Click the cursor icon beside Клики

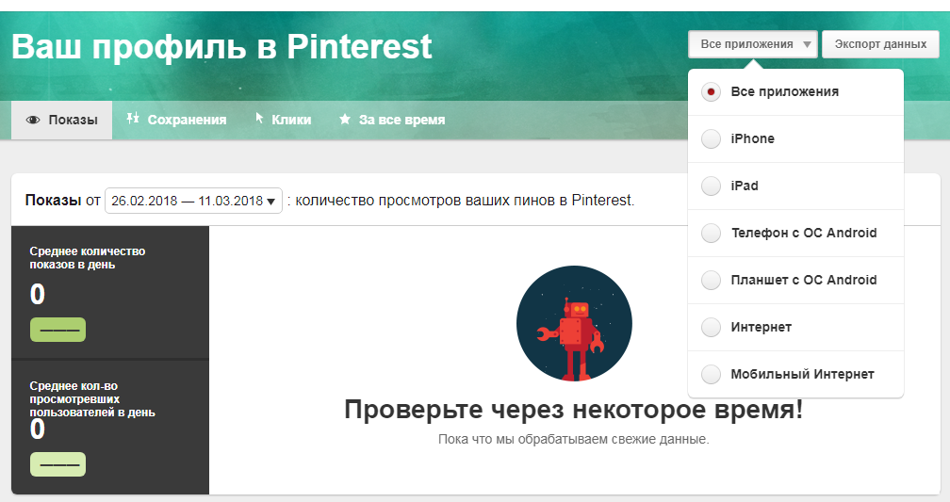(x=259, y=120)
